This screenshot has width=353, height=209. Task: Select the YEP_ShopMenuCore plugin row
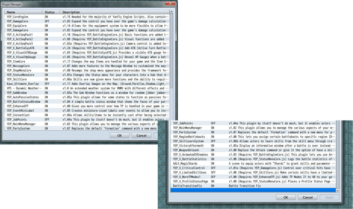(87, 70)
